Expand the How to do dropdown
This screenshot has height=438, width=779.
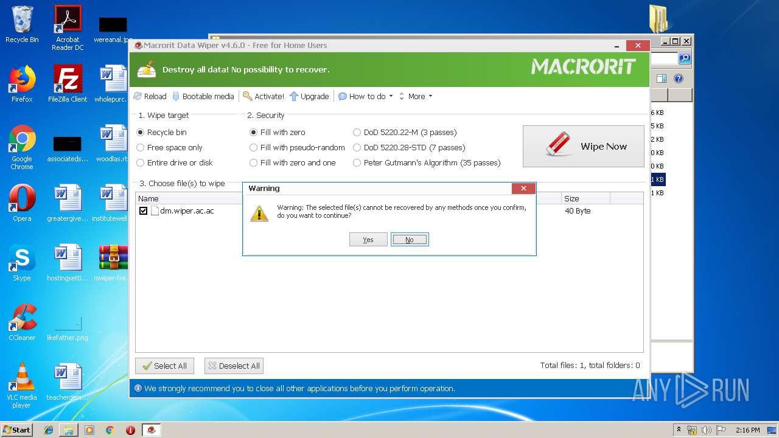pyautogui.click(x=366, y=96)
